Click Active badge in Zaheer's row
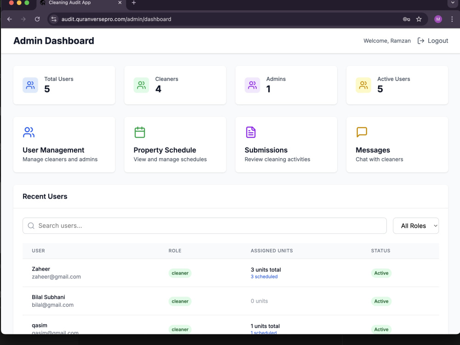Screen dimensions: 460x345 [381, 273]
